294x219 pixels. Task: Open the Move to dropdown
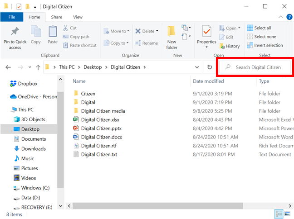tap(117, 31)
